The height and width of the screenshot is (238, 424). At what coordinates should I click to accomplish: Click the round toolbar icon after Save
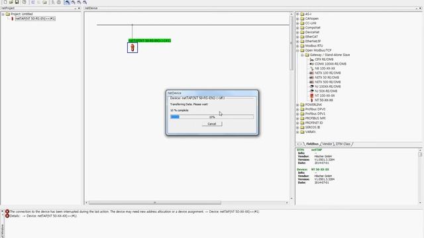pyautogui.click(x=24, y=2)
